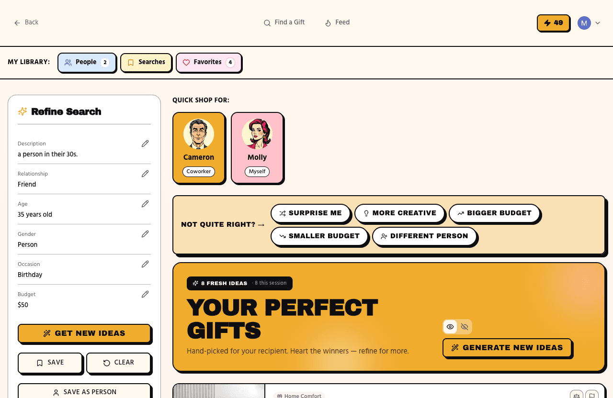The image size is (613, 398).
Task: Show gift ideas with the eye toggle
Action: [x=450, y=327]
